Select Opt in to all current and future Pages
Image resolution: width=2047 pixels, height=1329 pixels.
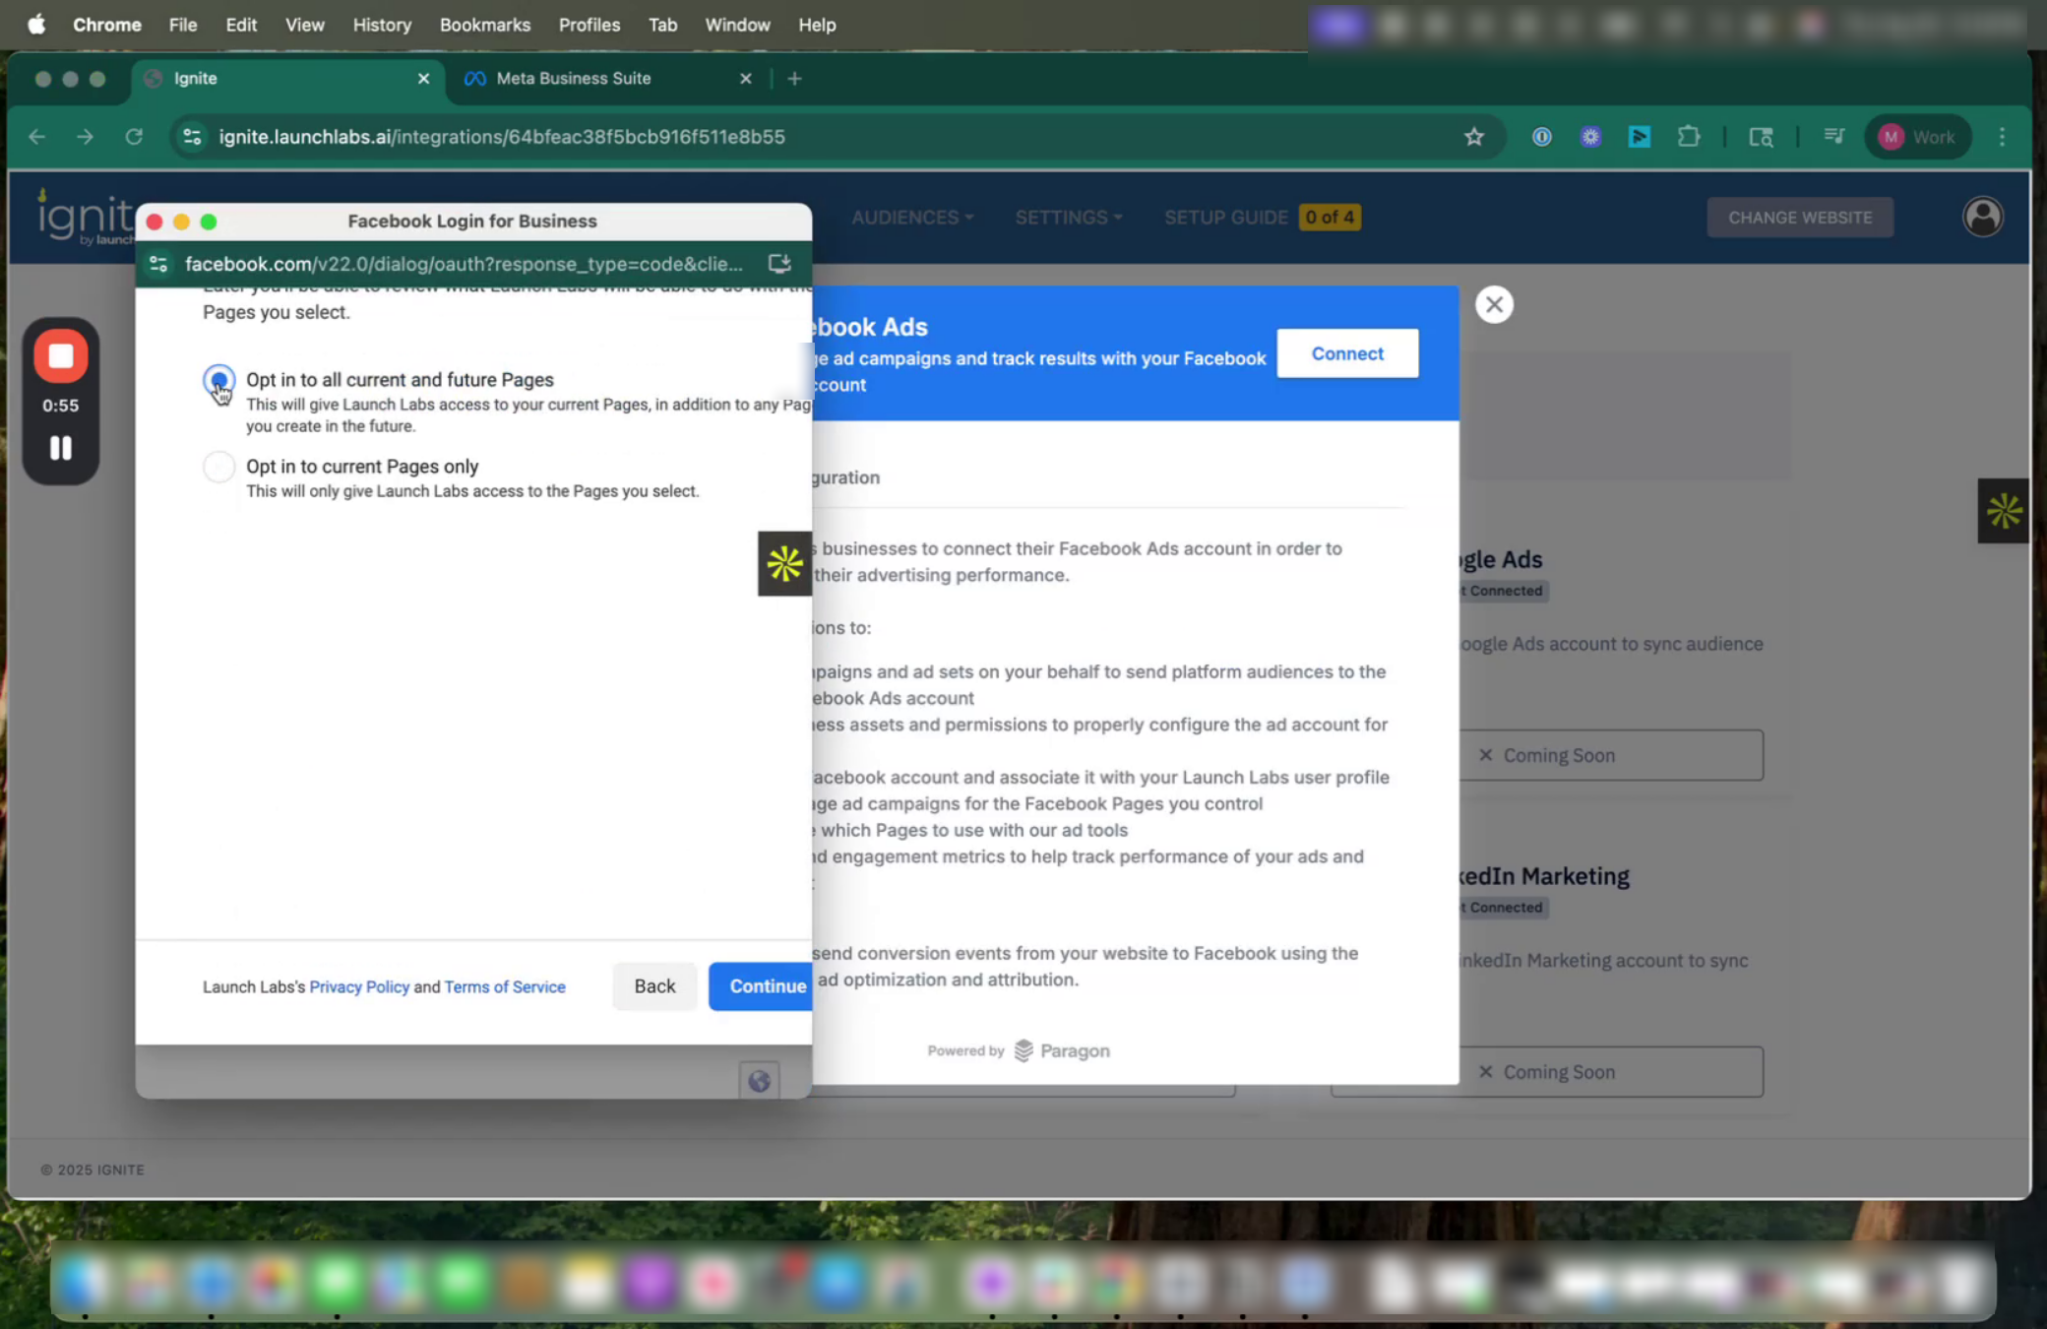click(218, 380)
